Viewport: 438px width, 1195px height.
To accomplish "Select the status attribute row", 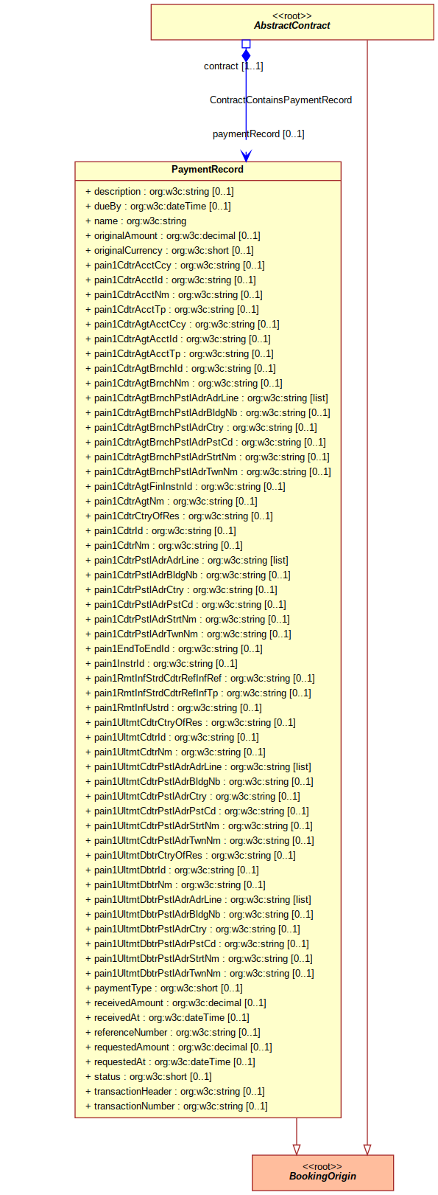I will point(149,1077).
